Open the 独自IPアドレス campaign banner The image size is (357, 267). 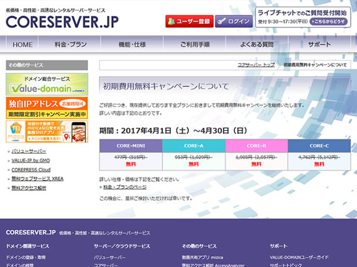47,108
